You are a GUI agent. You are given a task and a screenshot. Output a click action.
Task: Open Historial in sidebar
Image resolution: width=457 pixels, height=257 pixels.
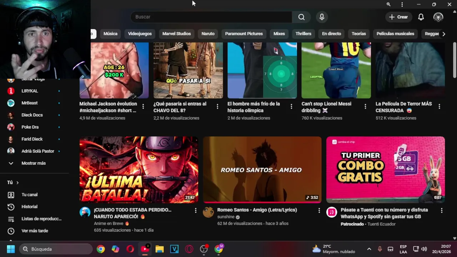pos(35,207)
